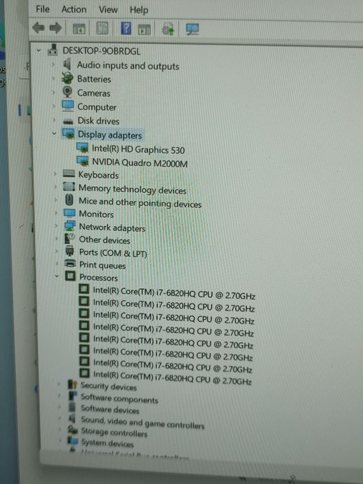This screenshot has height=484, width=363.
Task: Click the Keyboards icon
Action: [x=69, y=174]
